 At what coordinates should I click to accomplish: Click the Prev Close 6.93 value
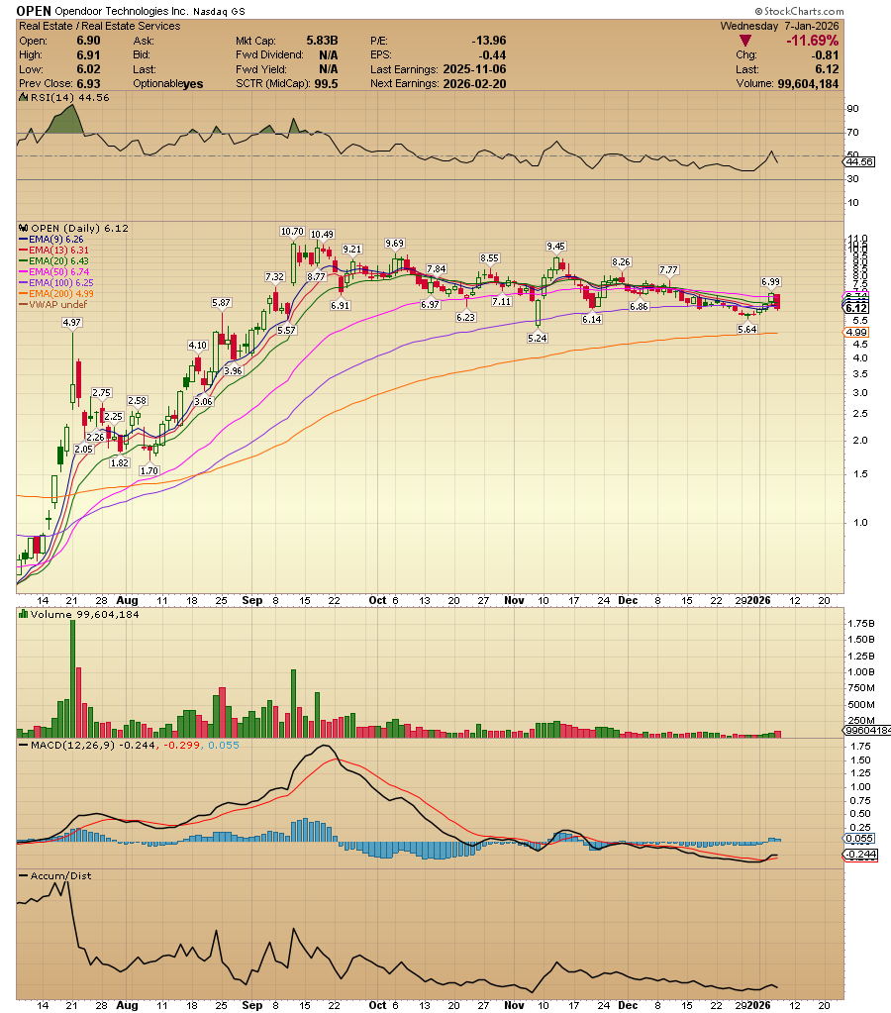click(x=88, y=84)
